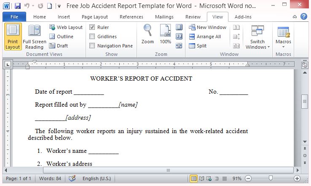Click horizontal scrollbar right arrow

click(x=298, y=170)
